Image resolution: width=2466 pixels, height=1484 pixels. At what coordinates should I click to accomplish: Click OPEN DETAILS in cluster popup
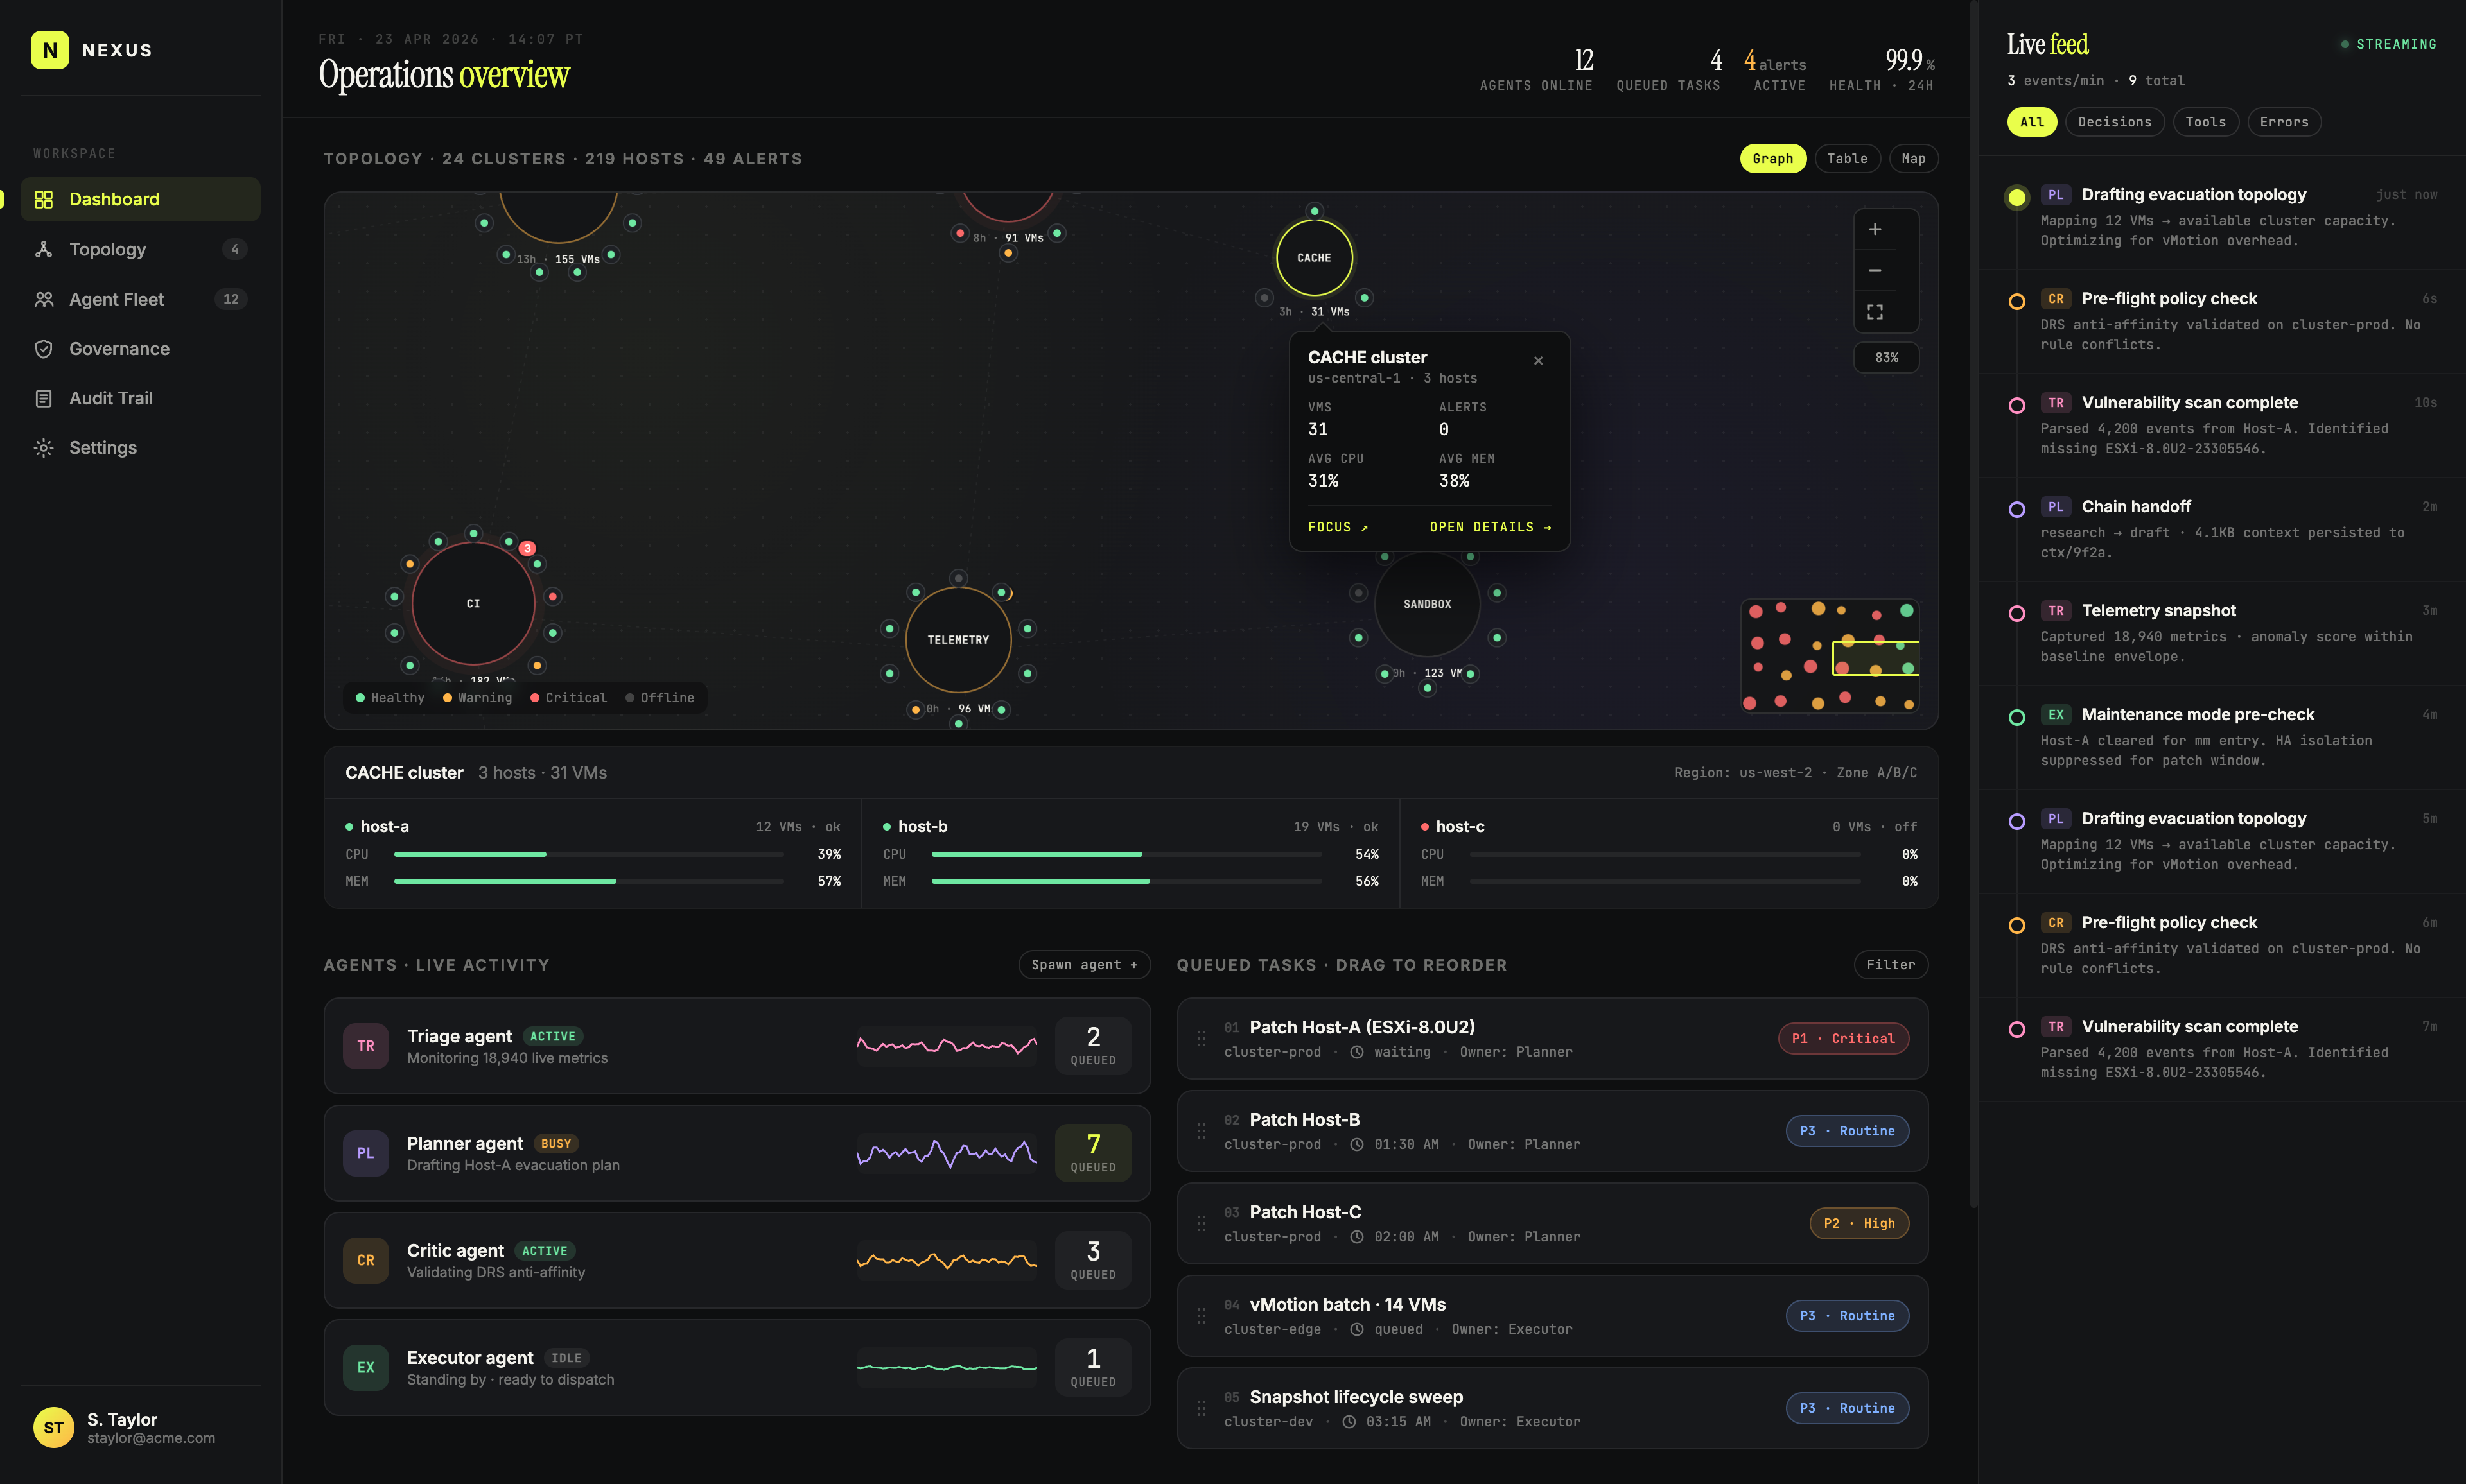[1490, 527]
